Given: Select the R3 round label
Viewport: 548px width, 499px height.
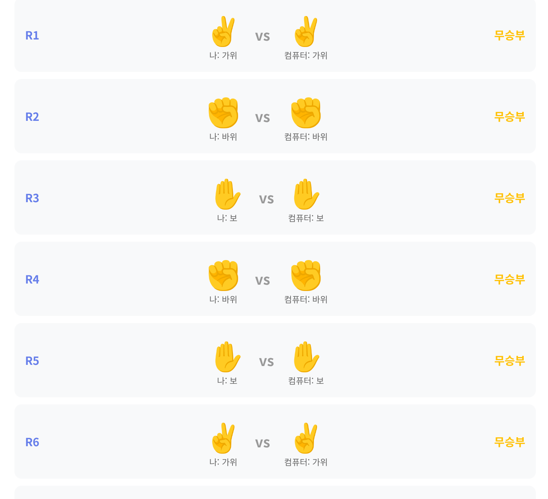Looking at the screenshot, I should click(32, 198).
